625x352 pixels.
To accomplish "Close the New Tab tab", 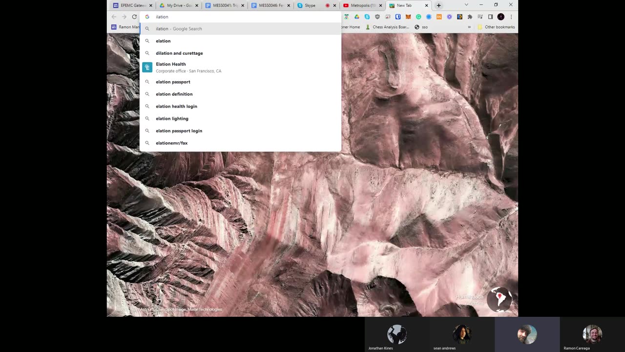I will click(426, 5).
